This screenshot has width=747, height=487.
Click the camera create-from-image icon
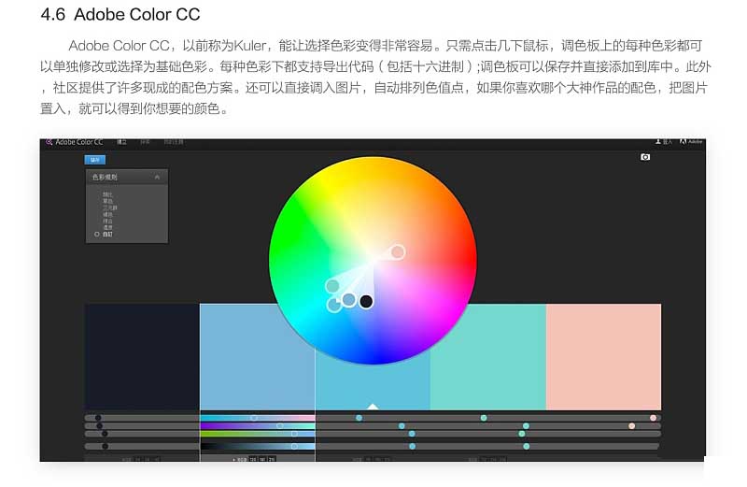(x=644, y=157)
